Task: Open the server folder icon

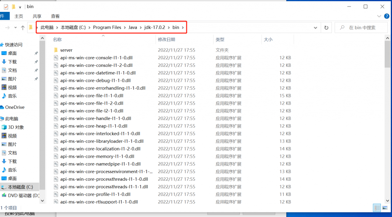Action: tap(56, 50)
